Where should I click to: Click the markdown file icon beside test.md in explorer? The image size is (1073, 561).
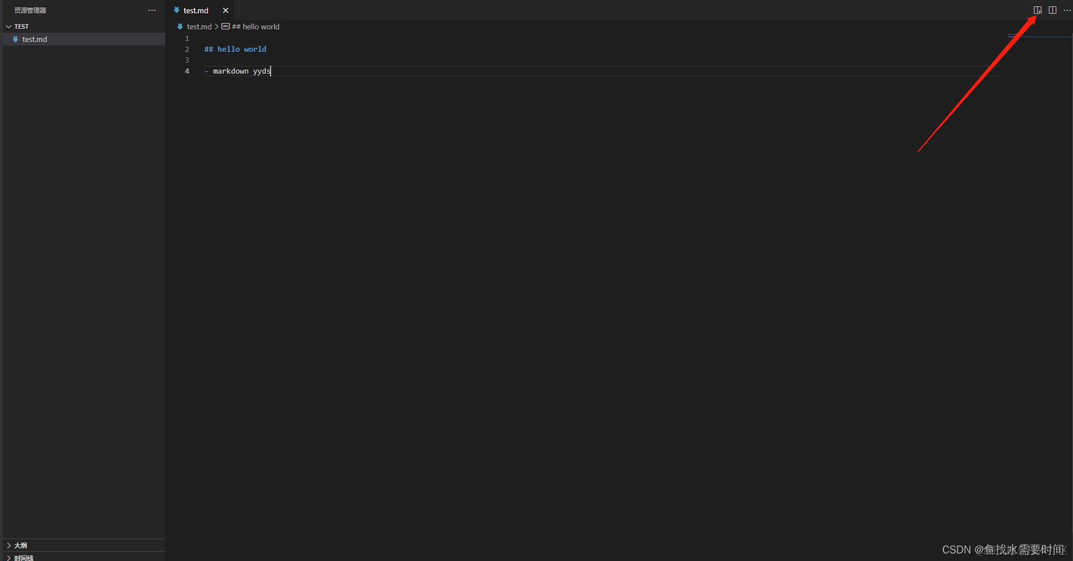click(x=16, y=39)
